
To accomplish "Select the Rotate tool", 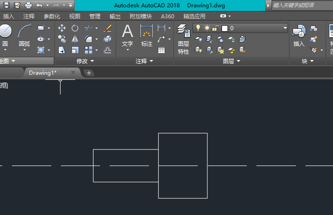I will click(75, 28).
